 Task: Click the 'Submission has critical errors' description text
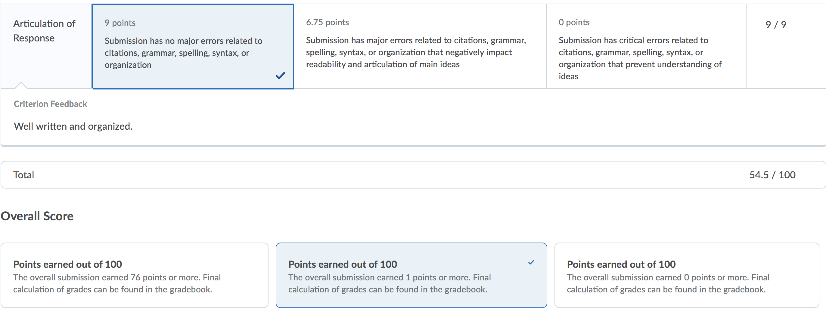click(640, 58)
